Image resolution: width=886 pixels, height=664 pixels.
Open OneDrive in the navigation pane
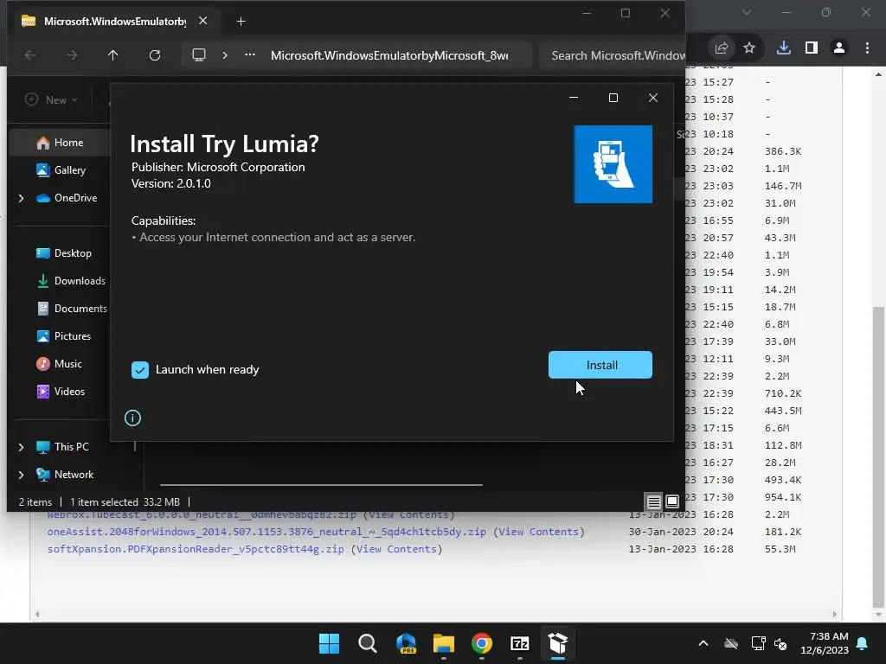(x=67, y=198)
